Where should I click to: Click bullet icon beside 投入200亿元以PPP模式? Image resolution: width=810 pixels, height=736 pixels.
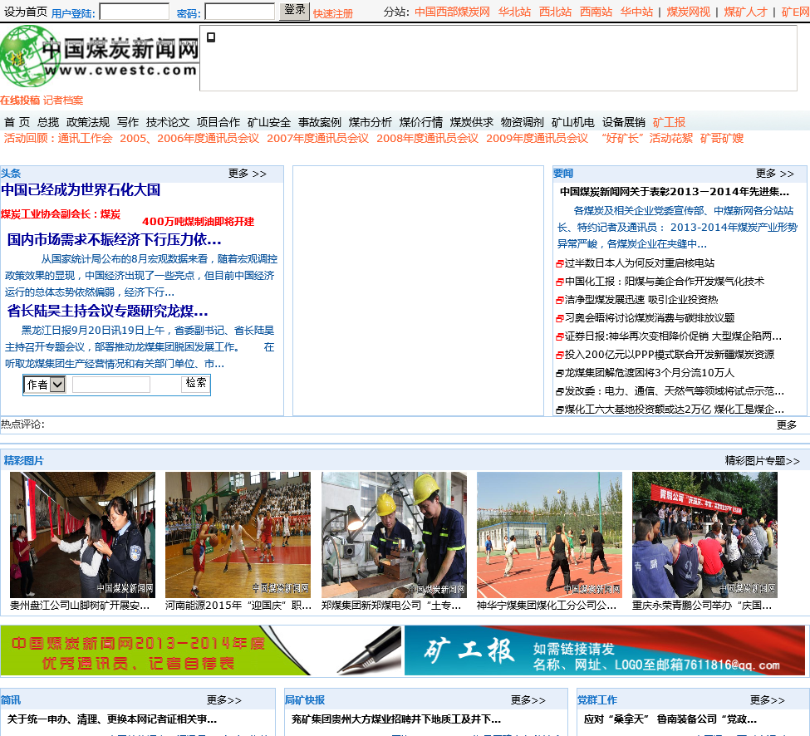point(559,355)
